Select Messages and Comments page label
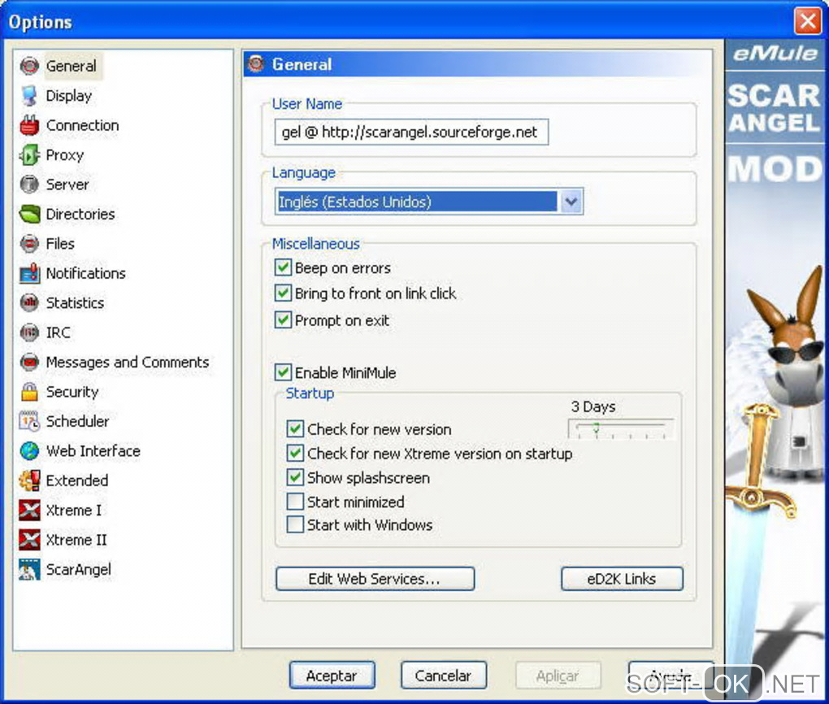Viewport: 829px width, 704px height. (x=128, y=363)
